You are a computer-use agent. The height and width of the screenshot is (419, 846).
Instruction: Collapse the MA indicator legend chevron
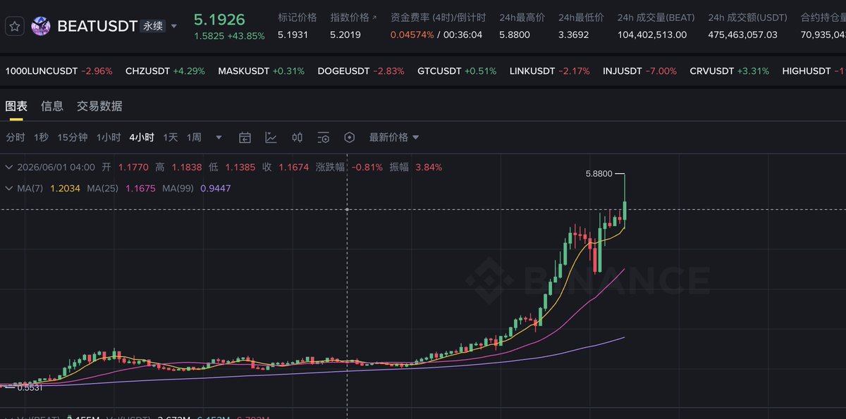tap(8, 188)
